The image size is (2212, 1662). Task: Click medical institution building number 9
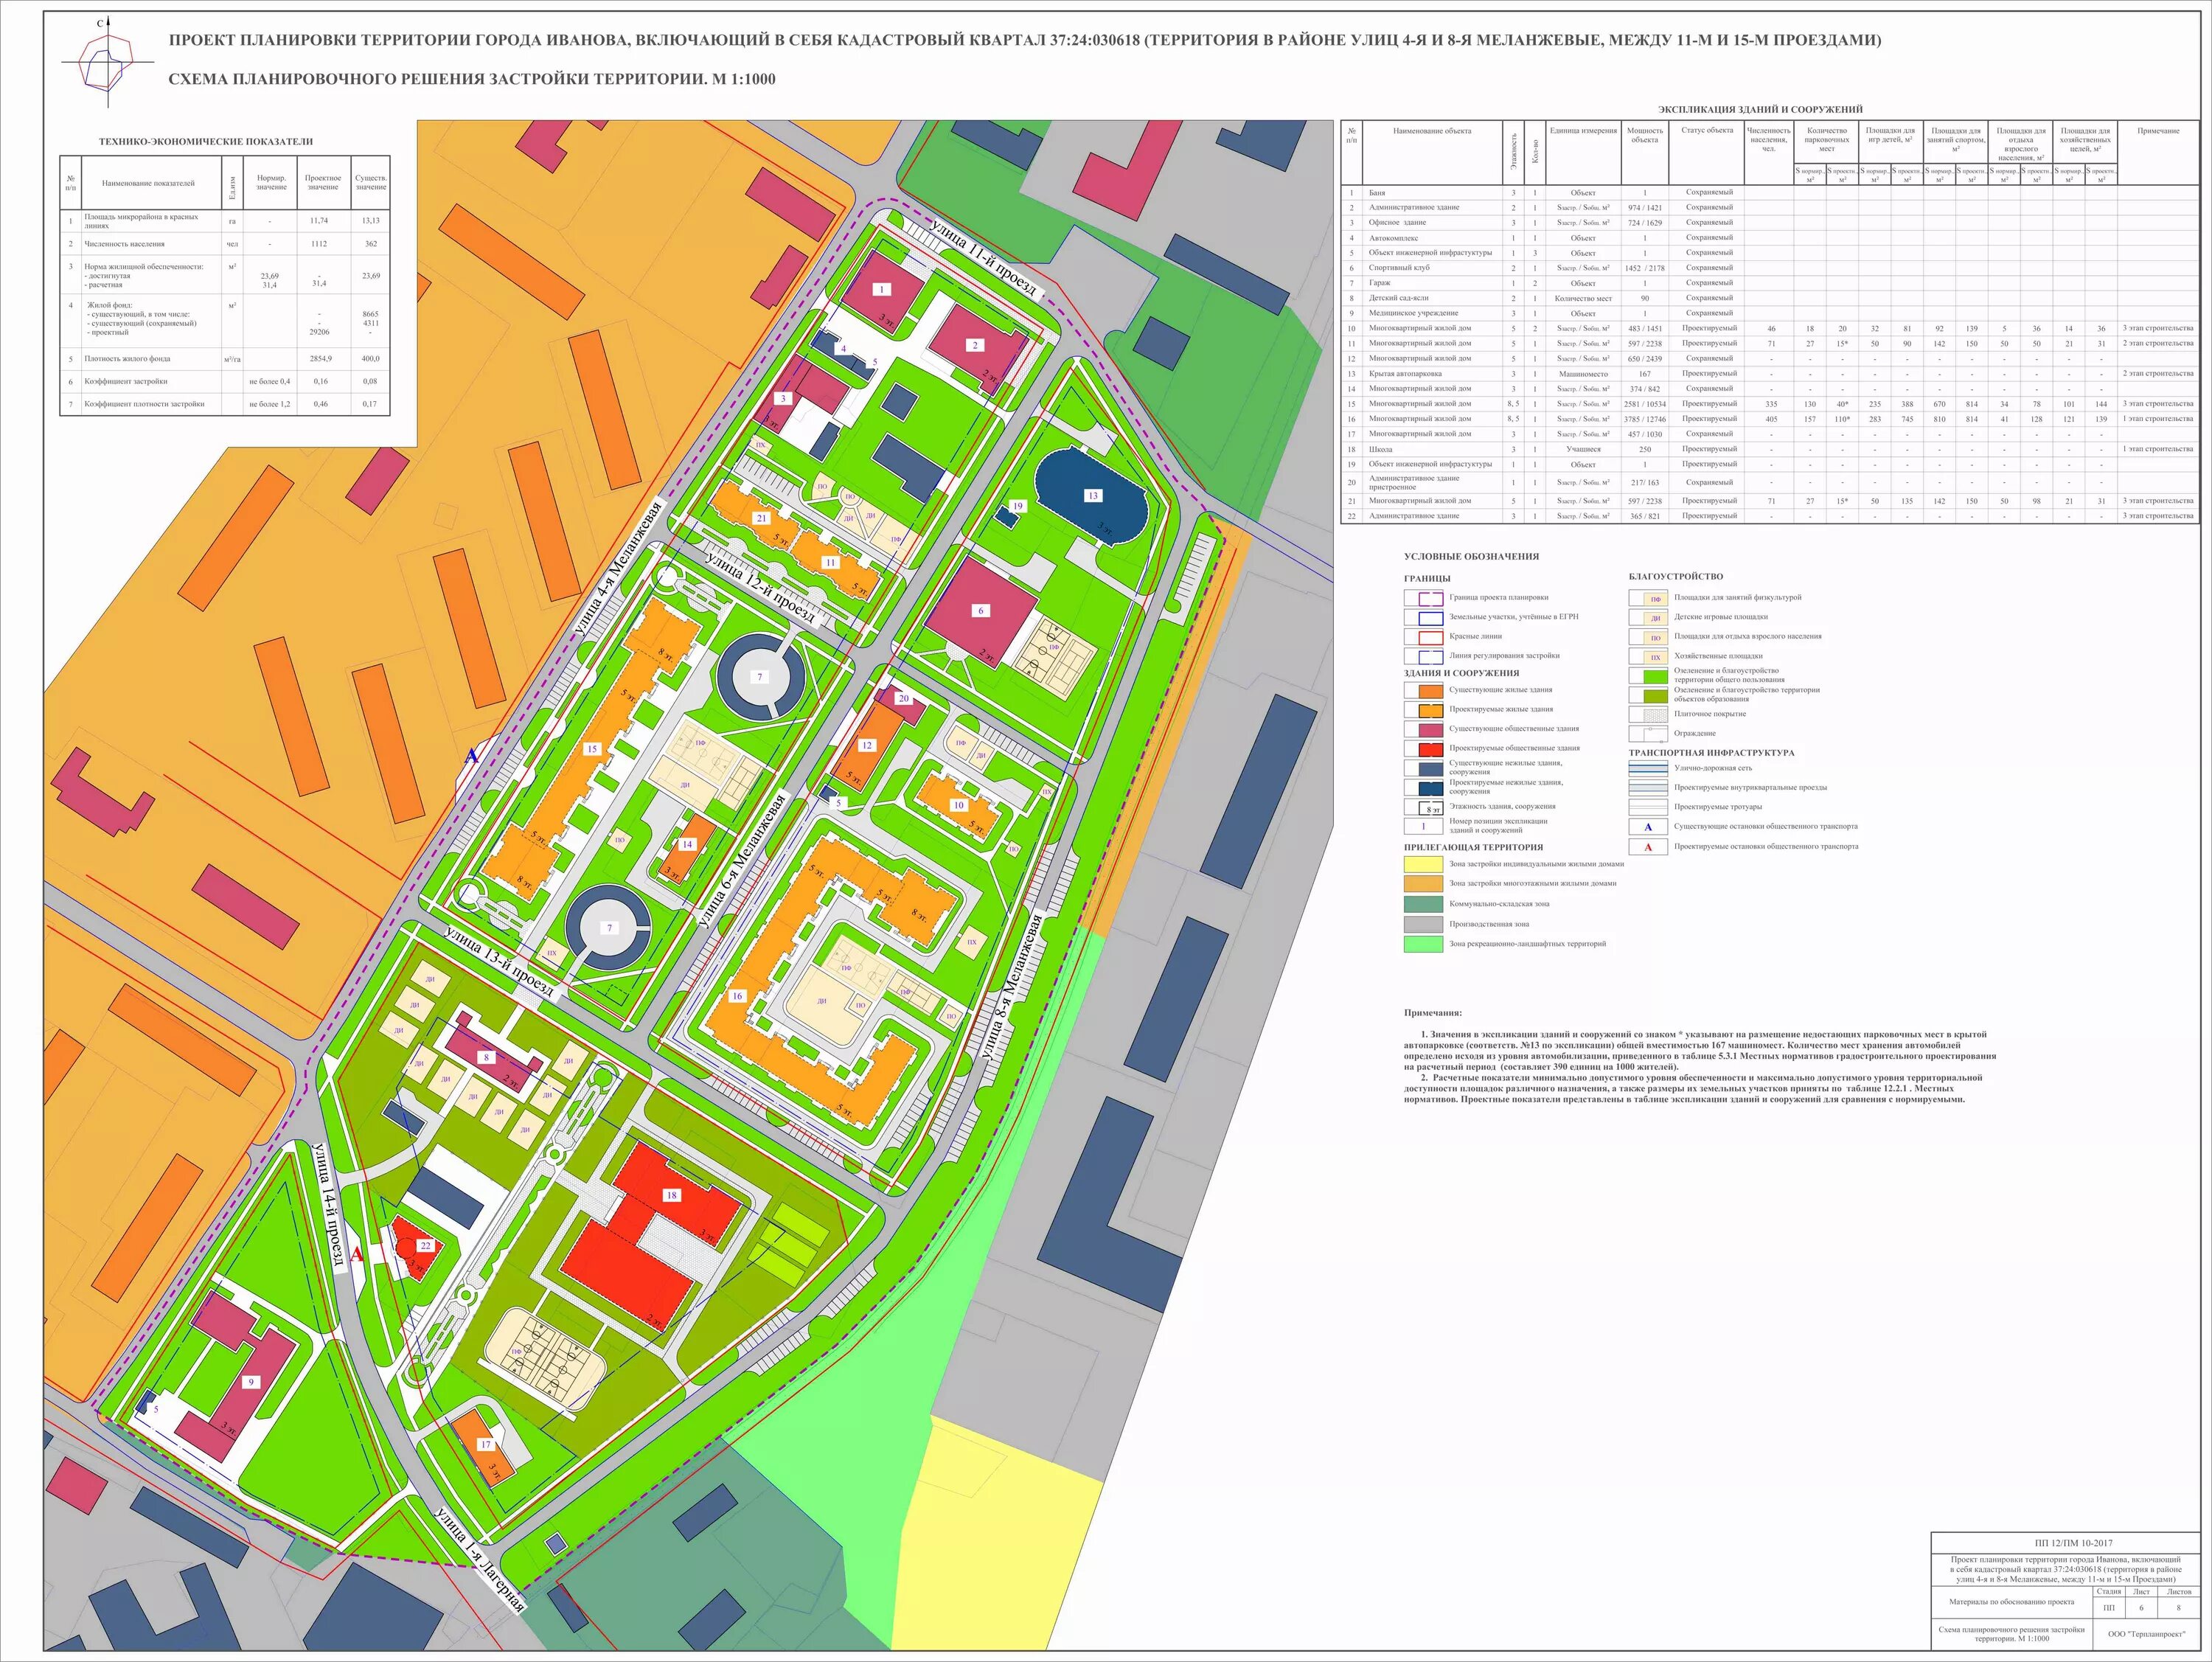click(243, 1379)
